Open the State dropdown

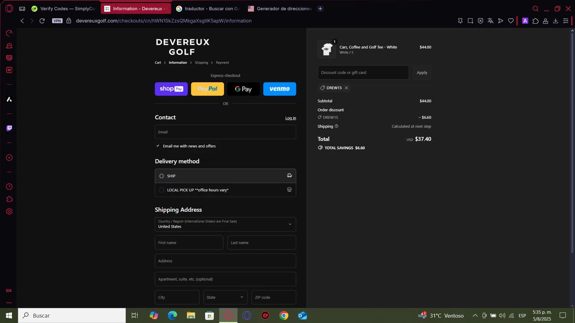pos(225,297)
